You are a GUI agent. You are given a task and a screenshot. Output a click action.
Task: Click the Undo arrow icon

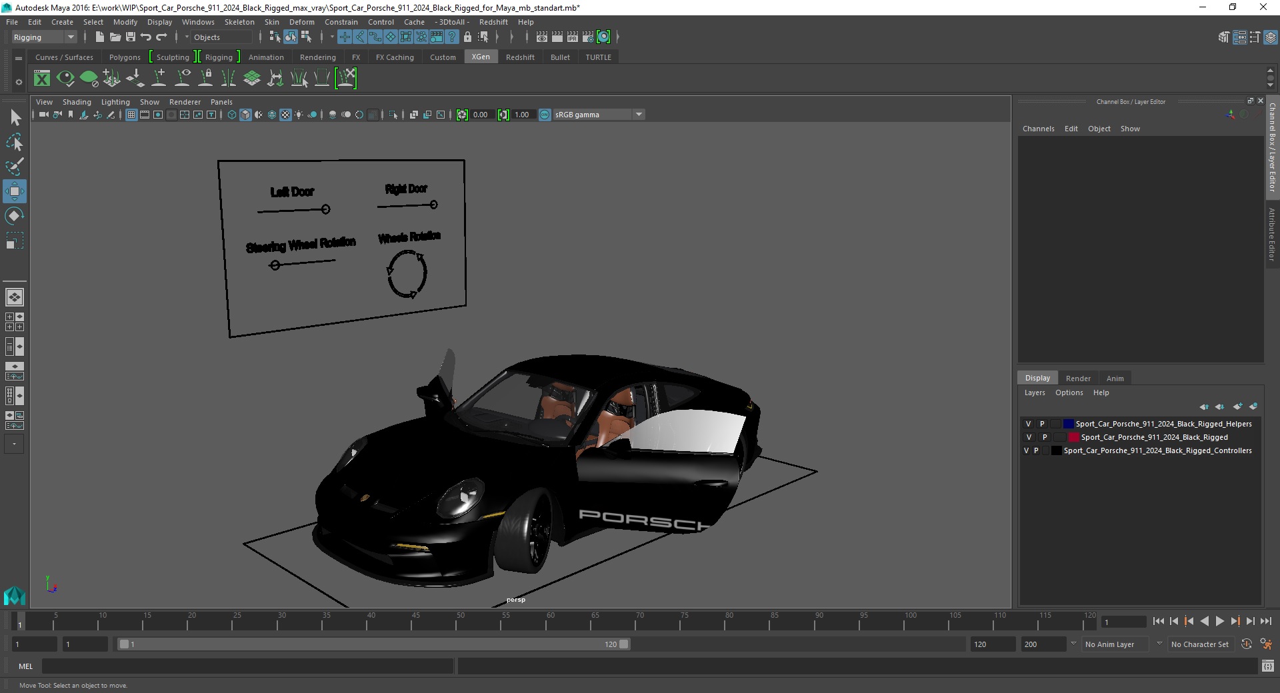[x=146, y=37]
